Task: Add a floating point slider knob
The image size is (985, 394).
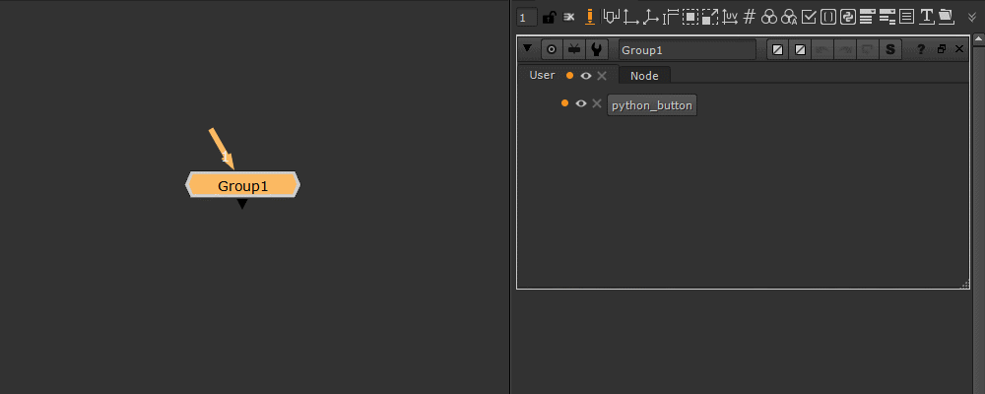Action: 611,17
